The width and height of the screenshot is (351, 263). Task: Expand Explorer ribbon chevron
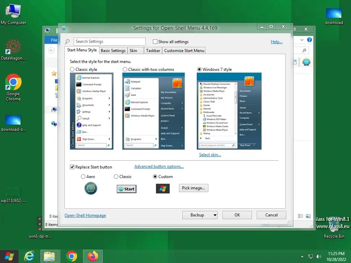pyautogui.click(x=302, y=40)
